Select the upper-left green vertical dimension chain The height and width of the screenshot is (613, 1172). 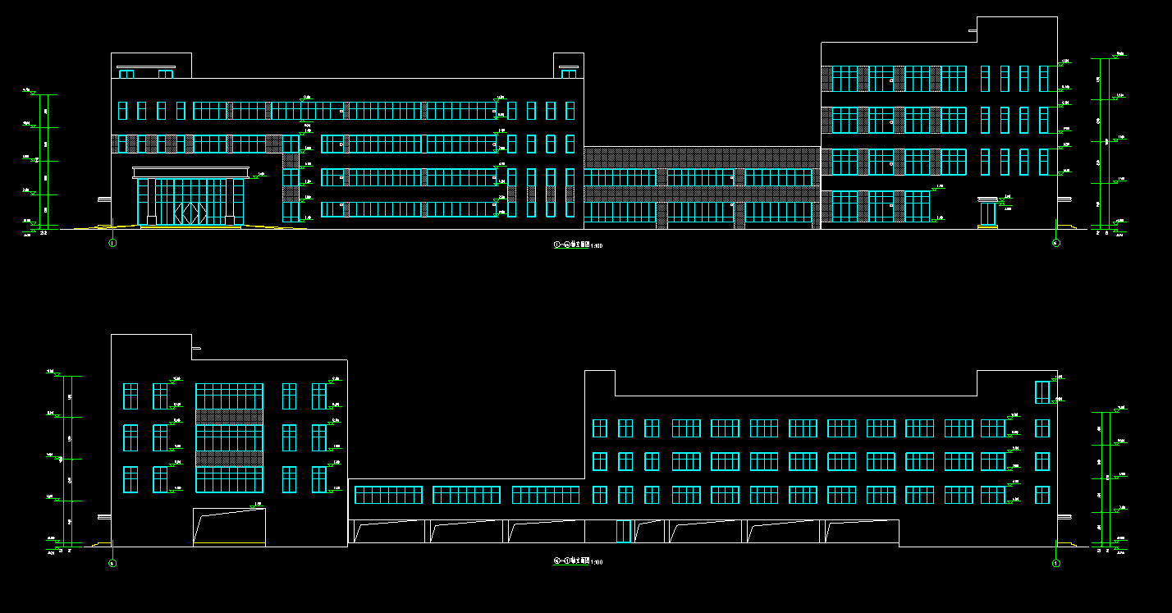coord(43,161)
